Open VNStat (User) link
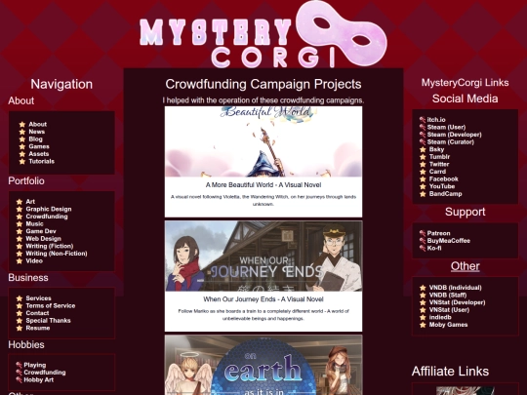Image resolution: width=527 pixels, height=395 pixels. pyautogui.click(x=449, y=310)
